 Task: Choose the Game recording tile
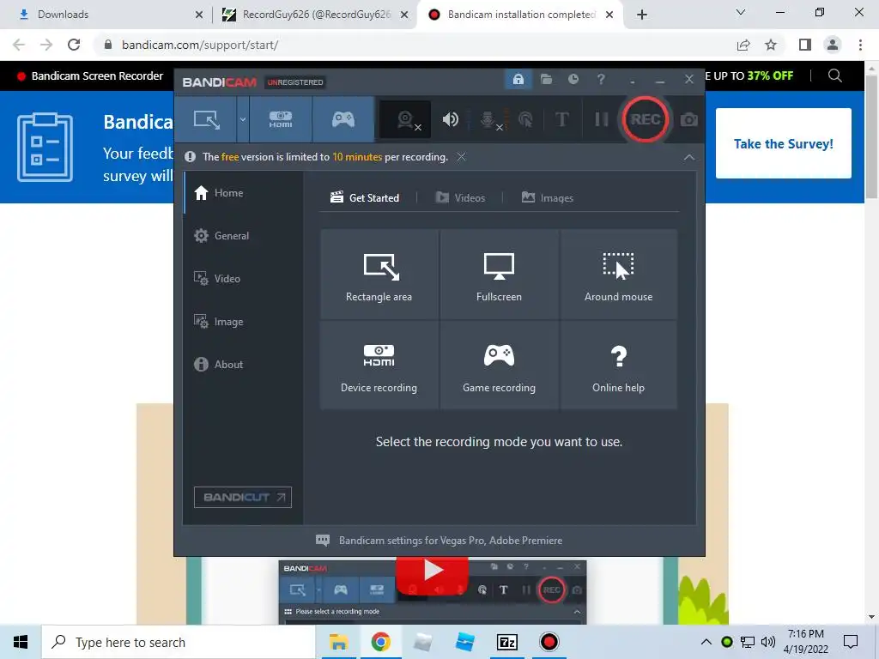499,365
